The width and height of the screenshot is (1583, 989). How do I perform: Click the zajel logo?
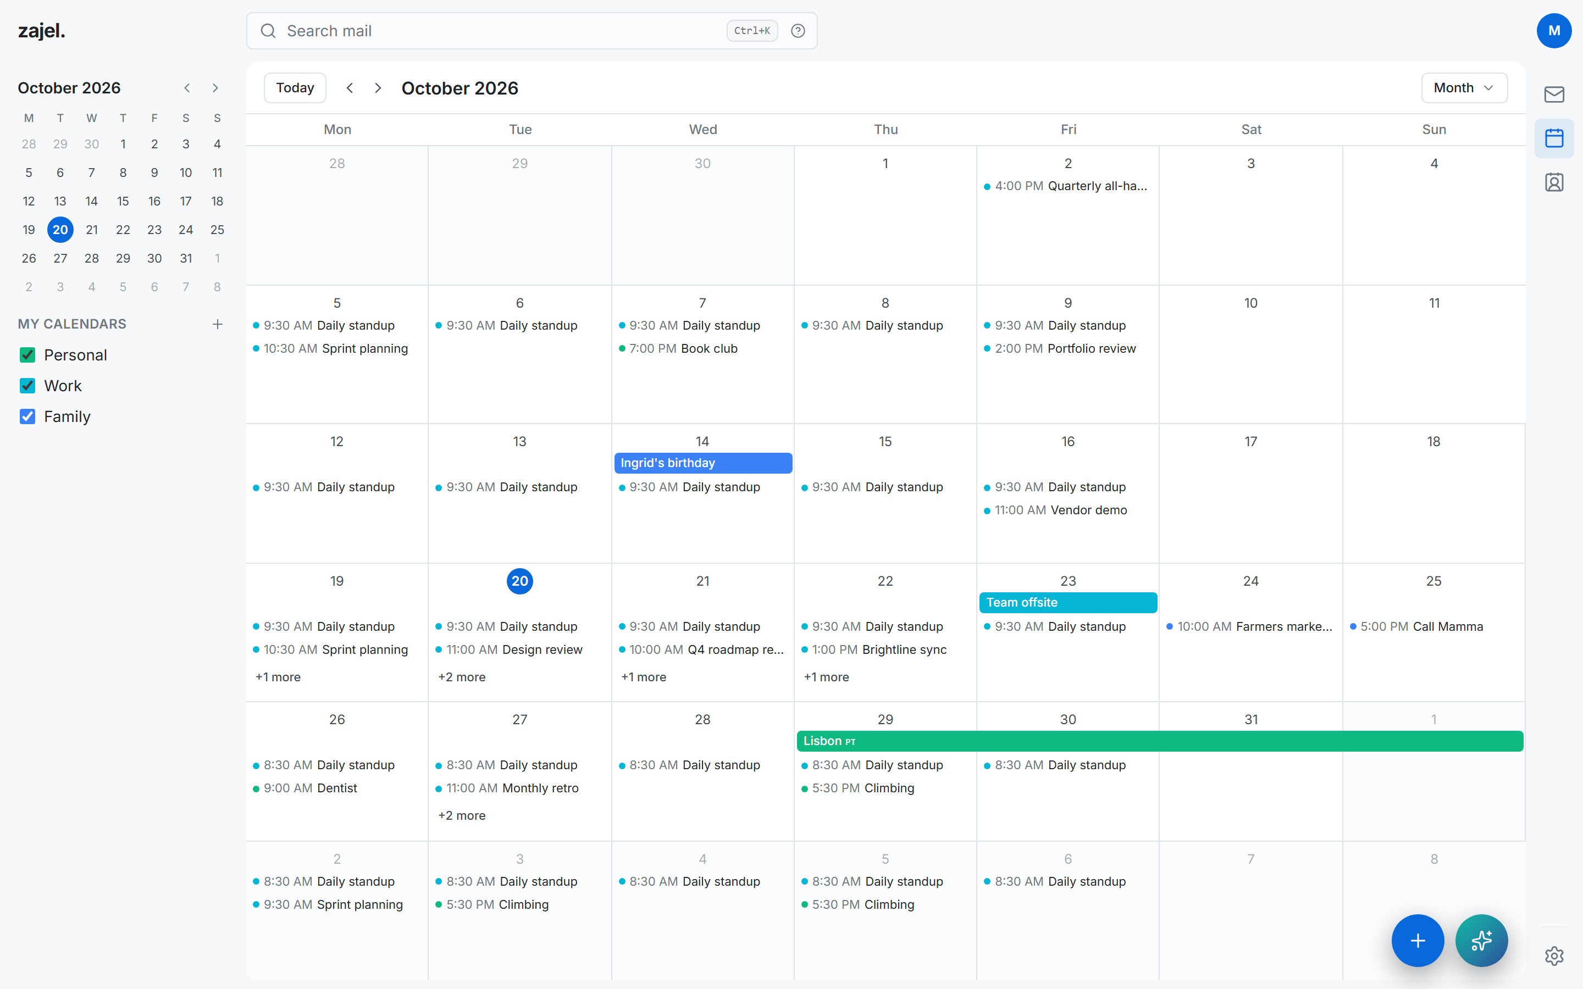tap(41, 31)
